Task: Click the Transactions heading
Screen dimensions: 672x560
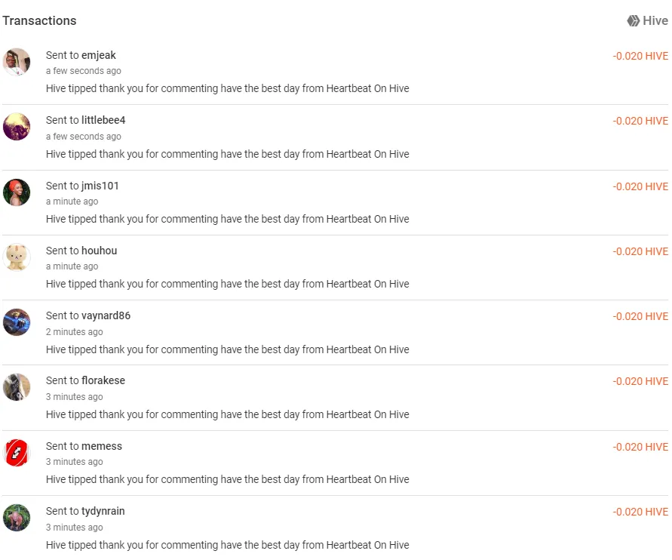Action: (39, 20)
